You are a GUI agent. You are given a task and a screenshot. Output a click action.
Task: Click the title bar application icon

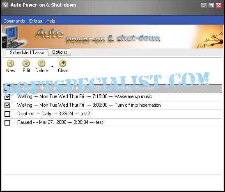click(5, 5)
